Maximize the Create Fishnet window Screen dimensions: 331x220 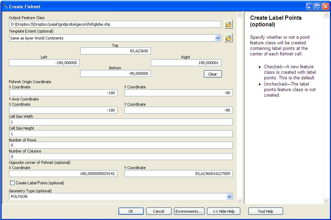point(317,7)
